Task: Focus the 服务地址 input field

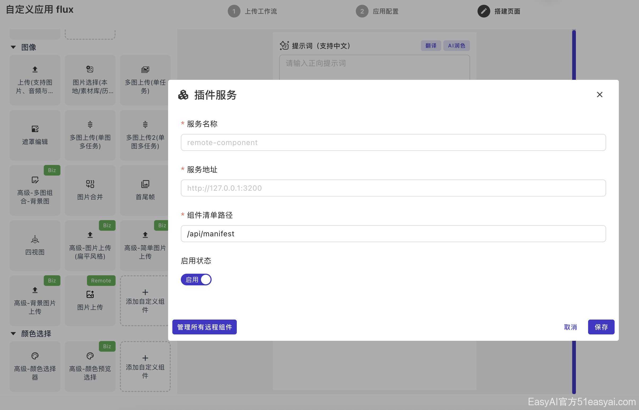Action: click(x=393, y=188)
